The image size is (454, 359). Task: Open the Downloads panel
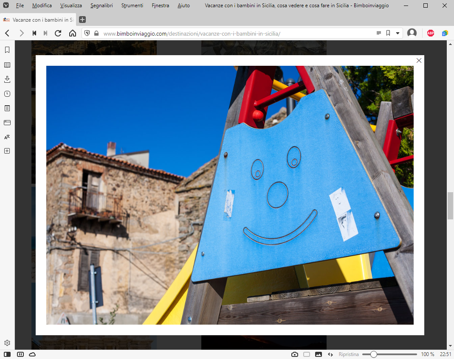point(7,79)
